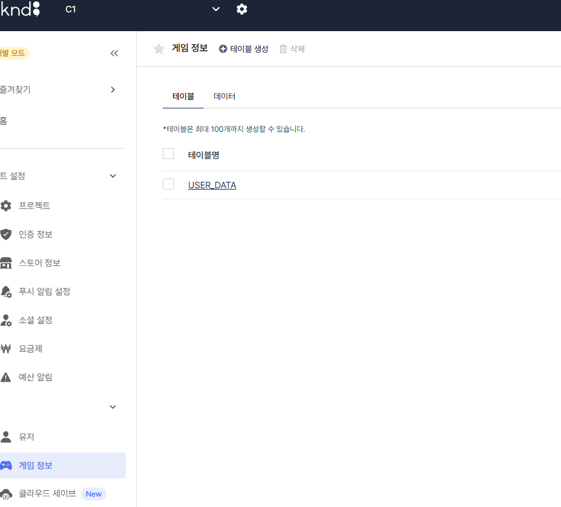Screen dimensions: 561x507
Task: Click the 게임 정보 gamepad icon
Action: 6,465
